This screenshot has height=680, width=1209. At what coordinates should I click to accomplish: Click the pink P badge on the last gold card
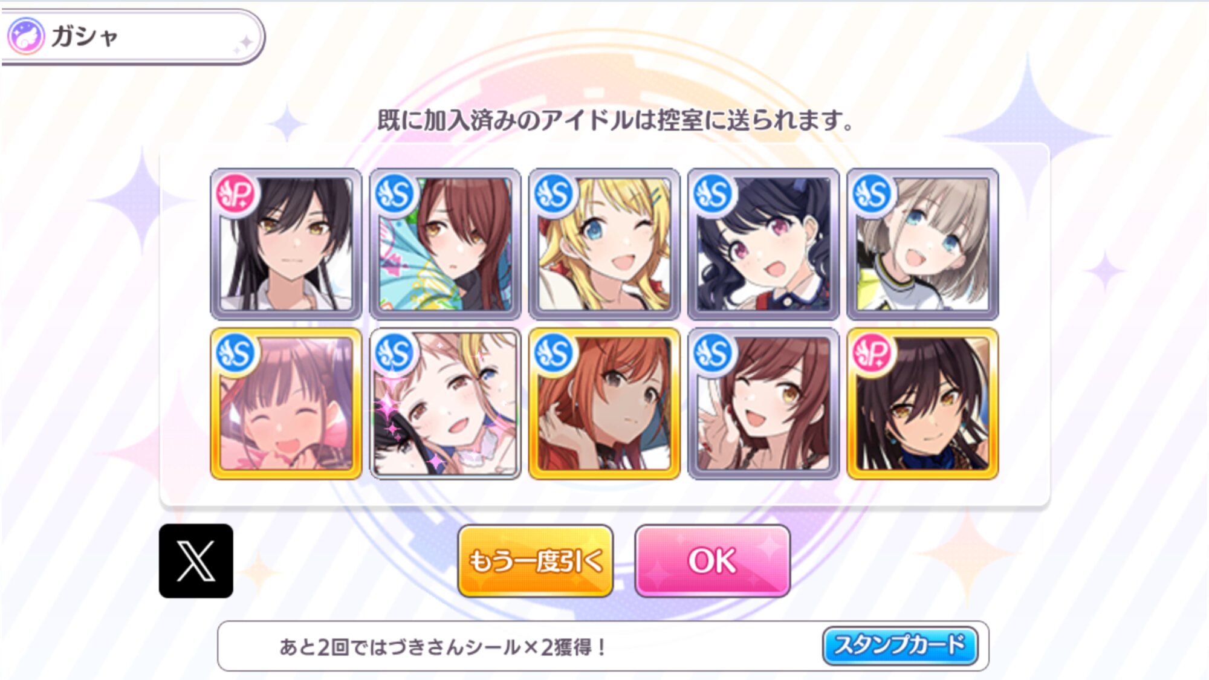873,354
